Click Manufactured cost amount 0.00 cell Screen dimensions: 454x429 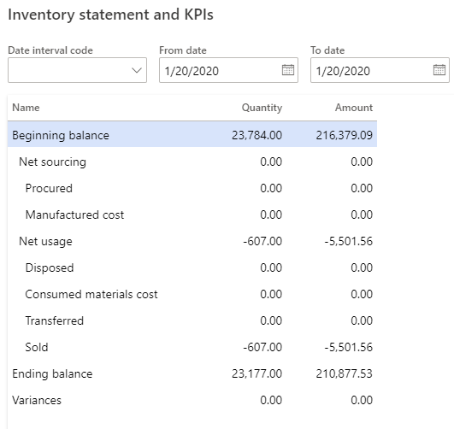tap(362, 214)
